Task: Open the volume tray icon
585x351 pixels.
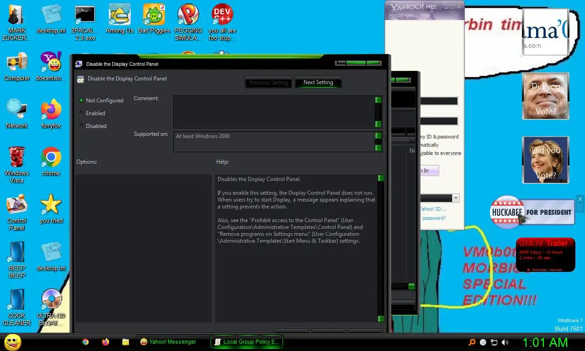Action: click(505, 342)
